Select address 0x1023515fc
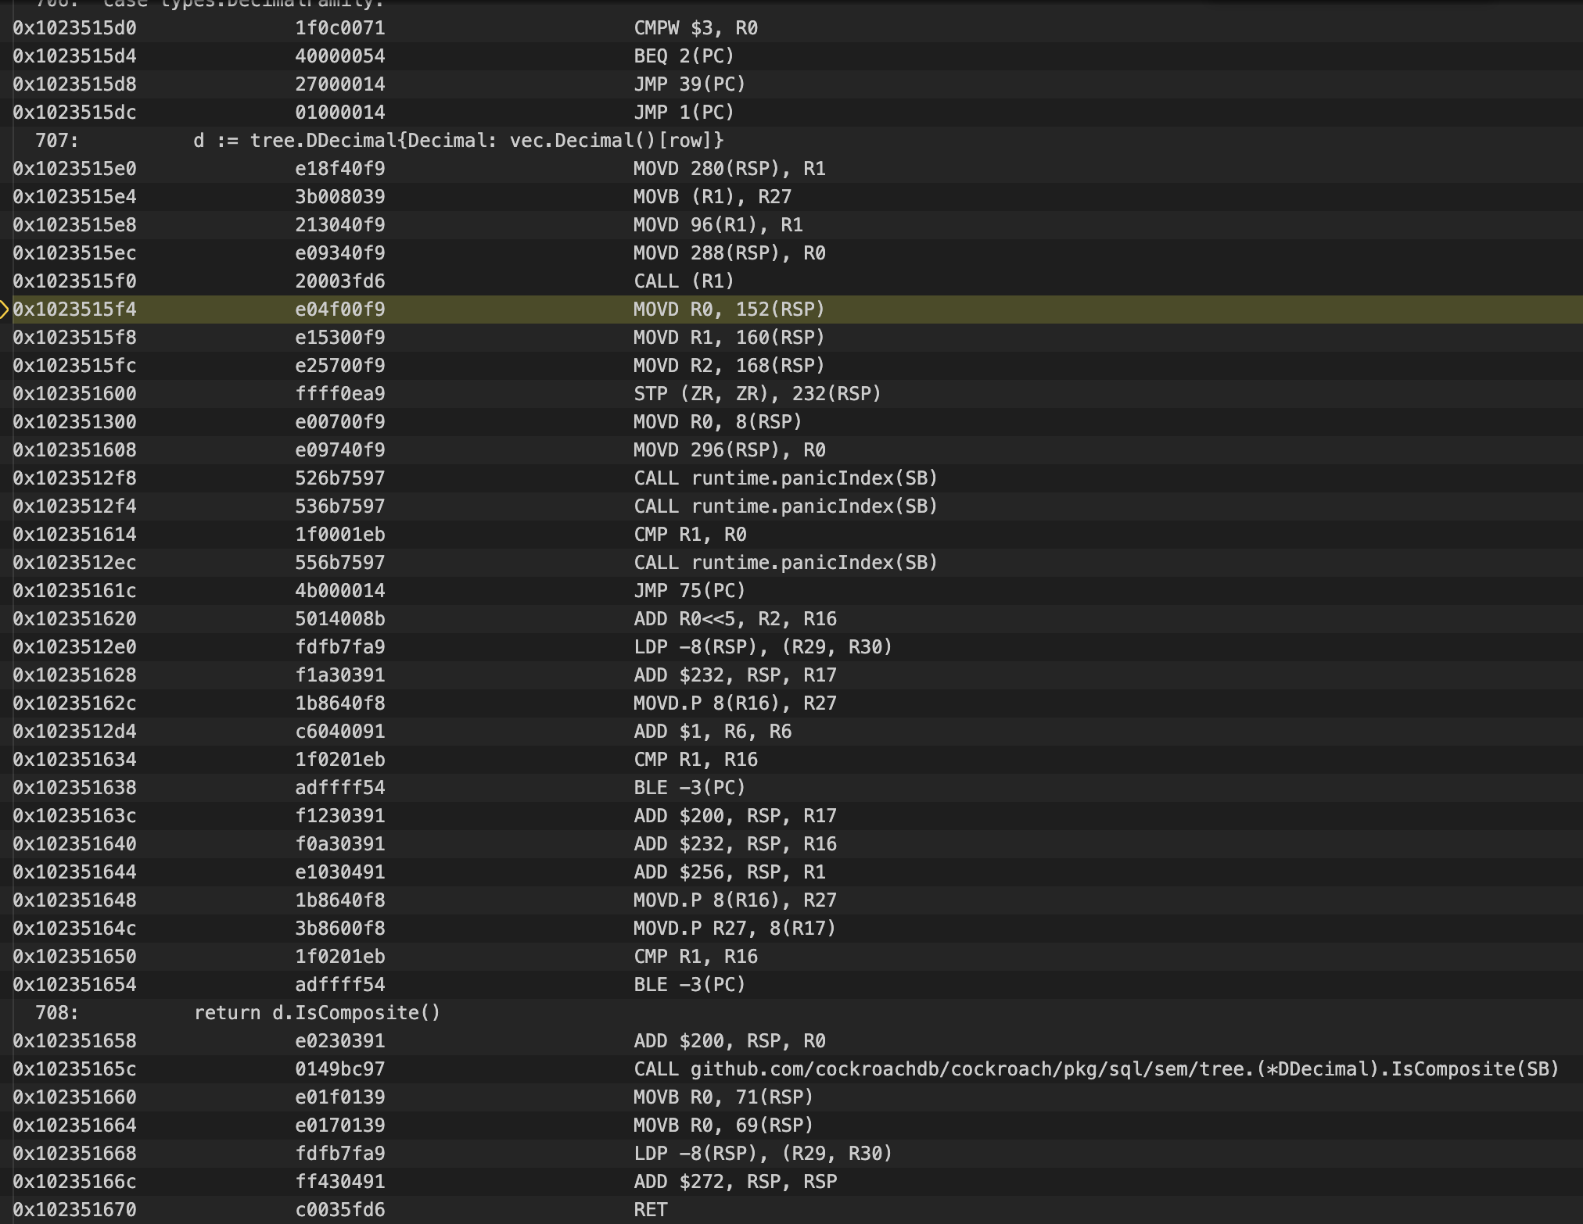 click(74, 366)
